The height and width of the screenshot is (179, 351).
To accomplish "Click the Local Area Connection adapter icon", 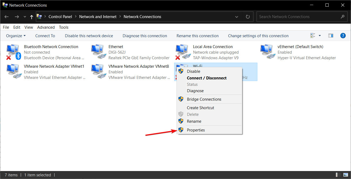I will [x=182, y=52].
